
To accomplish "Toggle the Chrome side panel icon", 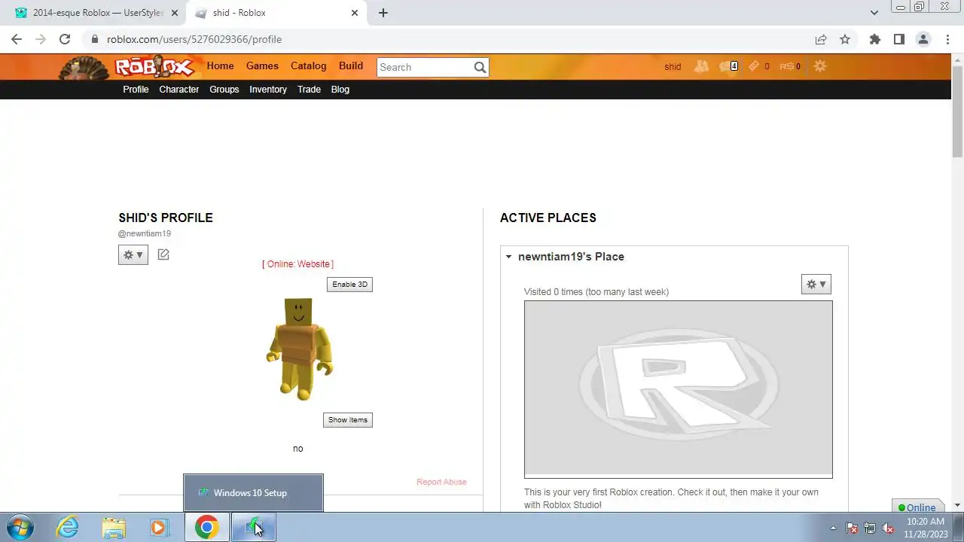I will 898,39.
